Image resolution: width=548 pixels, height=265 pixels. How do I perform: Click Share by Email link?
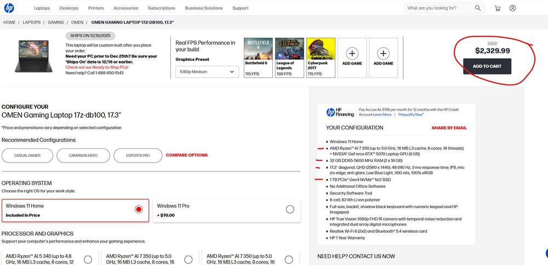tap(449, 128)
